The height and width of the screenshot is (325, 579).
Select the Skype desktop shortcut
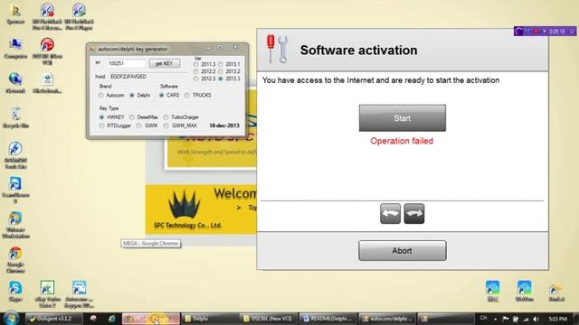pos(15,291)
